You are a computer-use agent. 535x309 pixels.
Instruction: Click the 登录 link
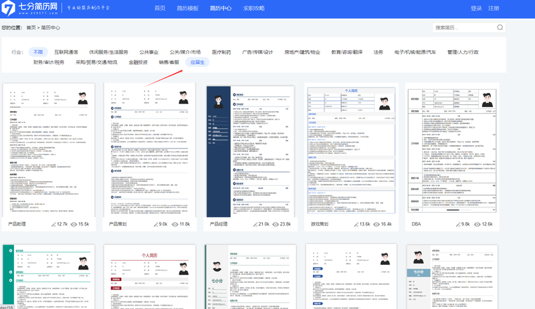pyautogui.click(x=476, y=8)
